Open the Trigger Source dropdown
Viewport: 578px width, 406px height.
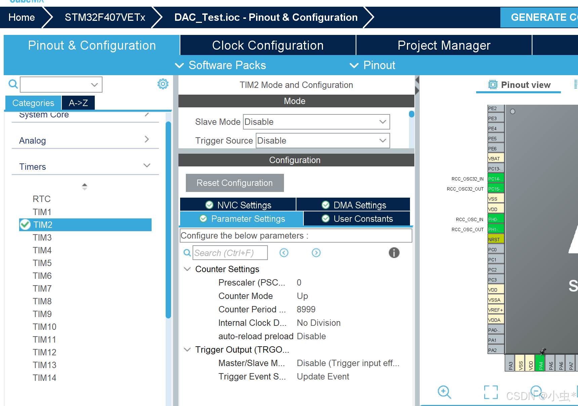pyautogui.click(x=323, y=141)
